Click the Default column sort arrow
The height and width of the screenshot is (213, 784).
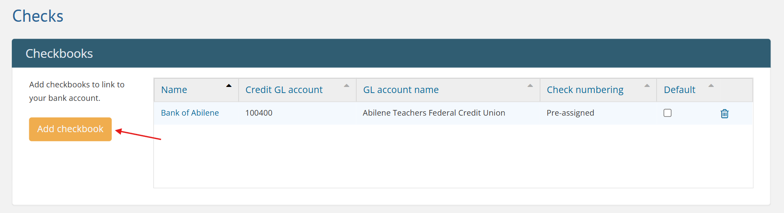pyautogui.click(x=711, y=86)
